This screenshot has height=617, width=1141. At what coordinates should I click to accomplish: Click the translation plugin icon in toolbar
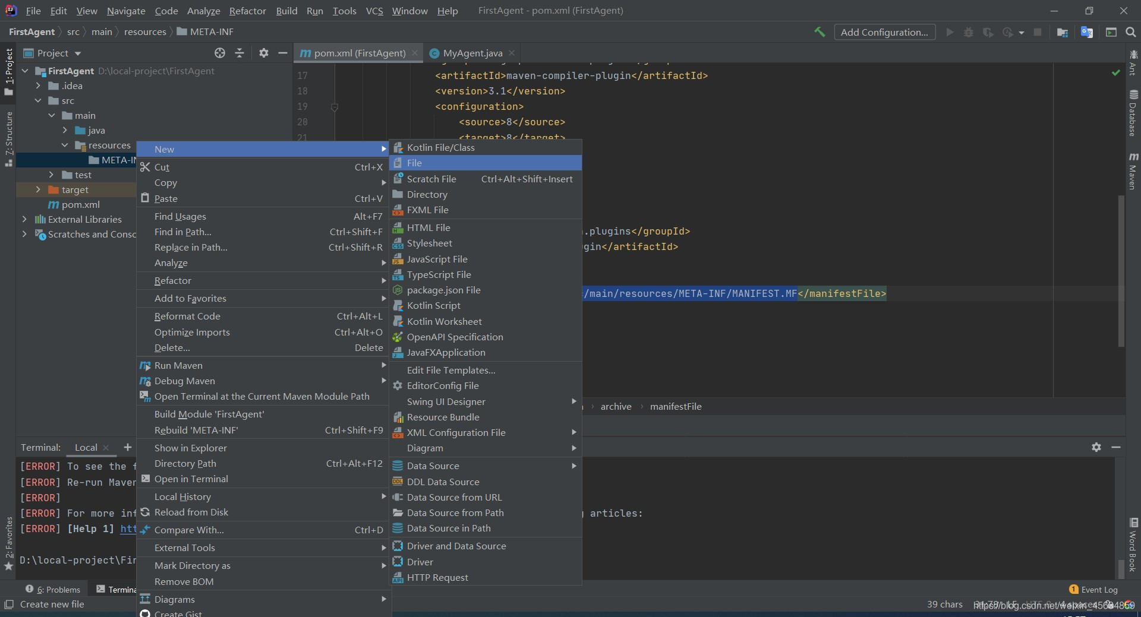[1087, 32]
